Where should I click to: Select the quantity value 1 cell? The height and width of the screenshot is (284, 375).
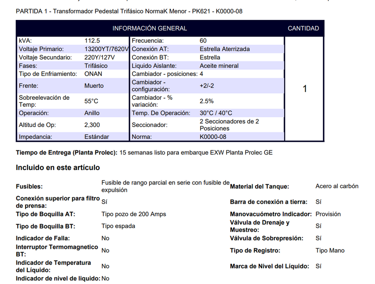(305, 89)
